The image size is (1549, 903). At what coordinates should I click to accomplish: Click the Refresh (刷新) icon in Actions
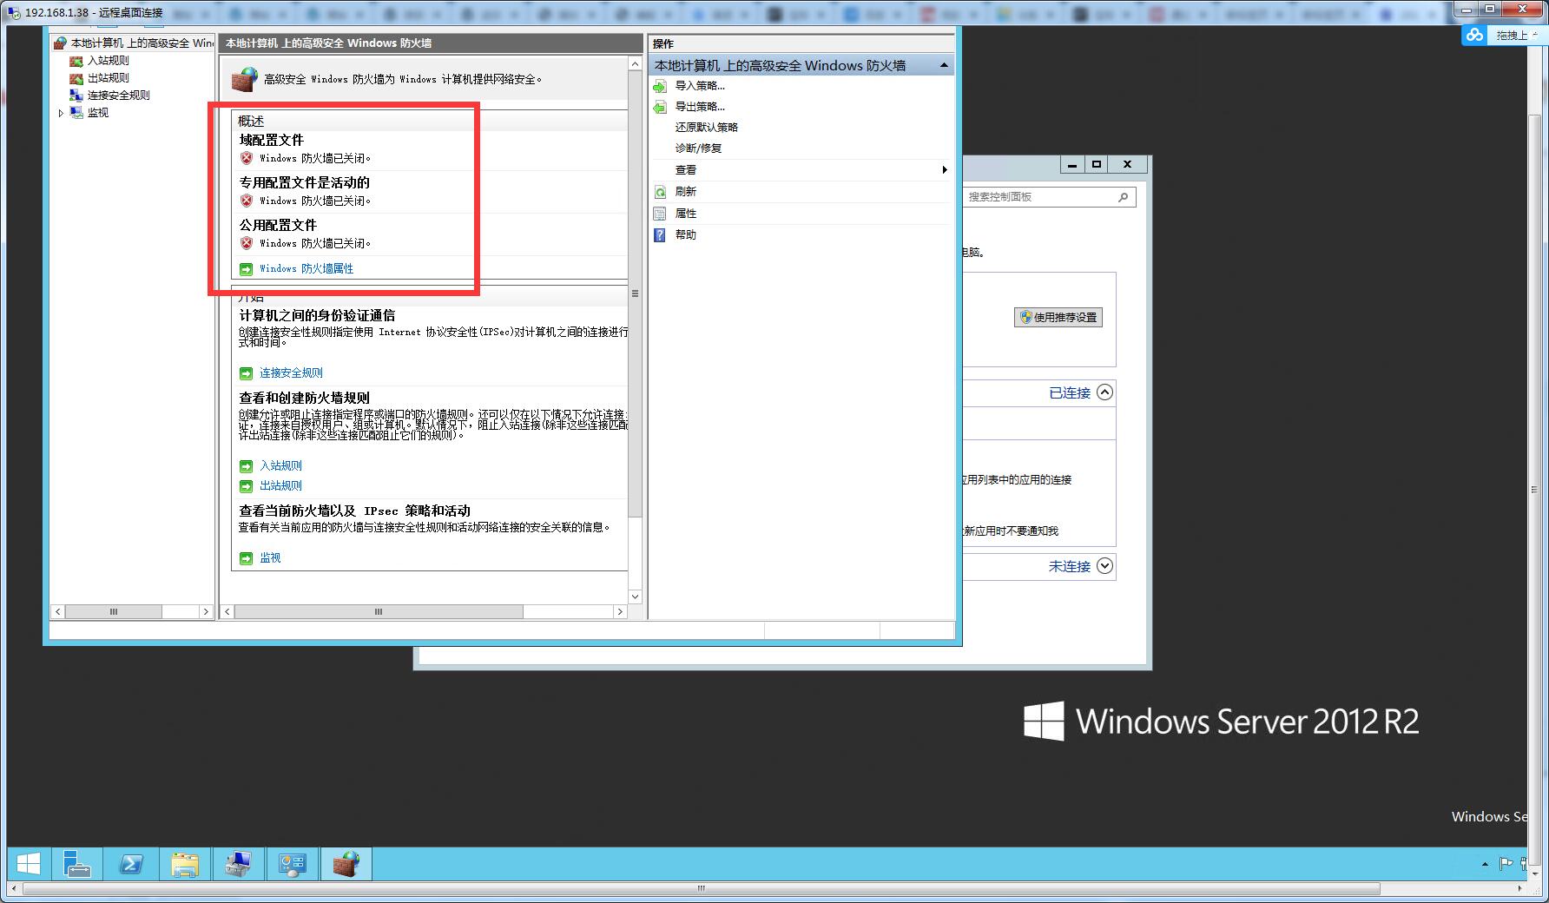coord(660,192)
